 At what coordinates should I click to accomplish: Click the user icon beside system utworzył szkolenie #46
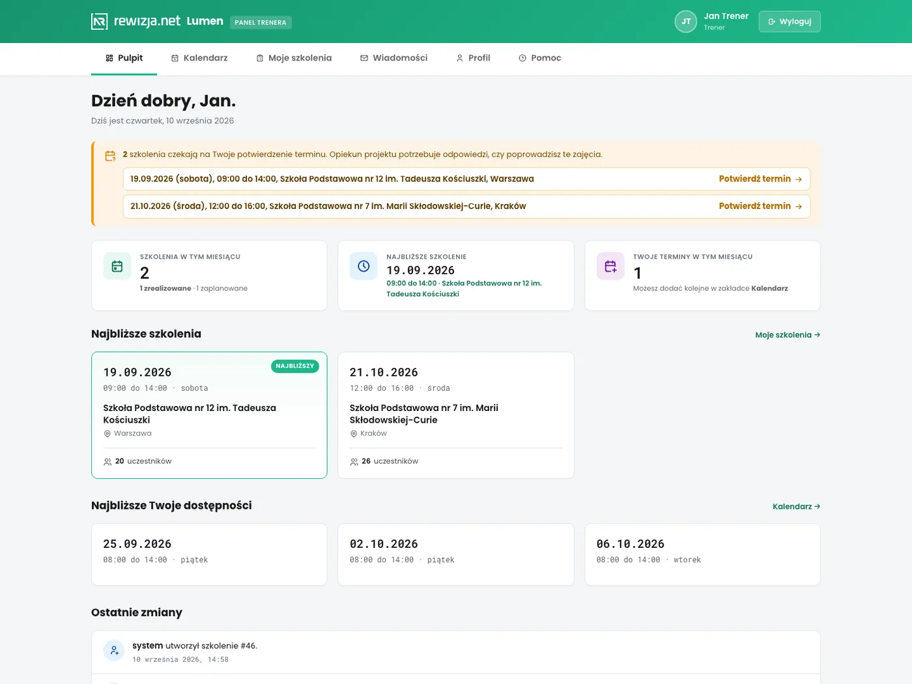point(114,650)
